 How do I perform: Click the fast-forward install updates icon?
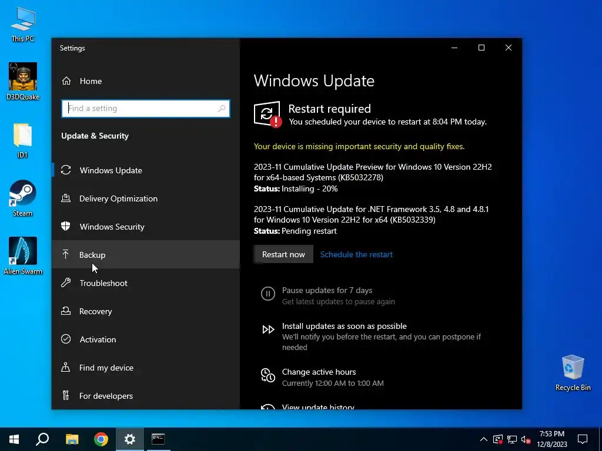pos(268,329)
